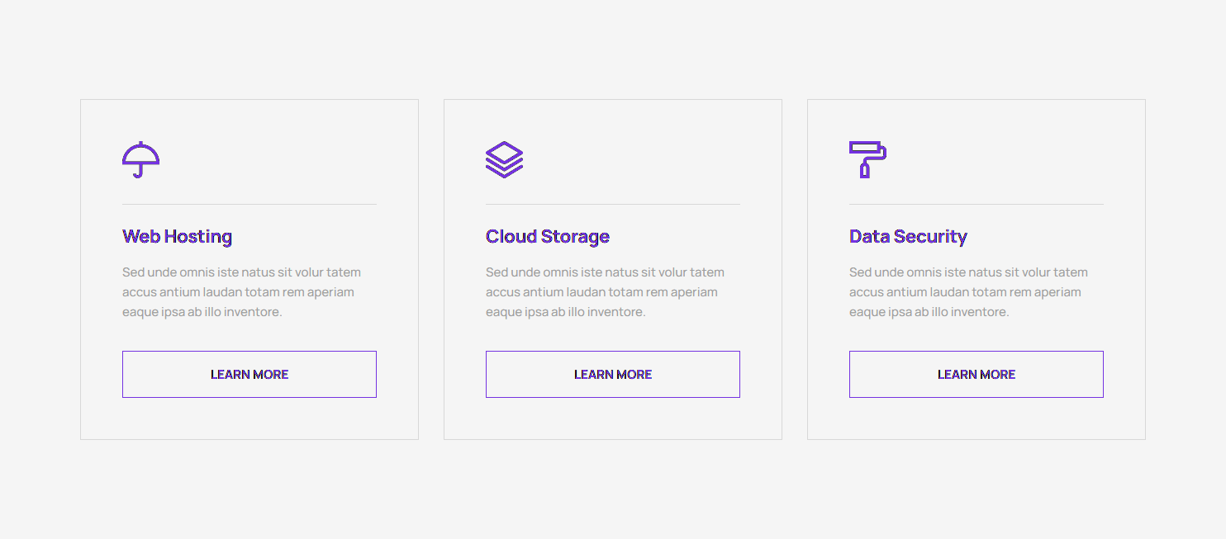The width and height of the screenshot is (1226, 539).
Task: Click "eaque ipsa ab illo inventore" line in Web Hosting card
Action: [202, 312]
